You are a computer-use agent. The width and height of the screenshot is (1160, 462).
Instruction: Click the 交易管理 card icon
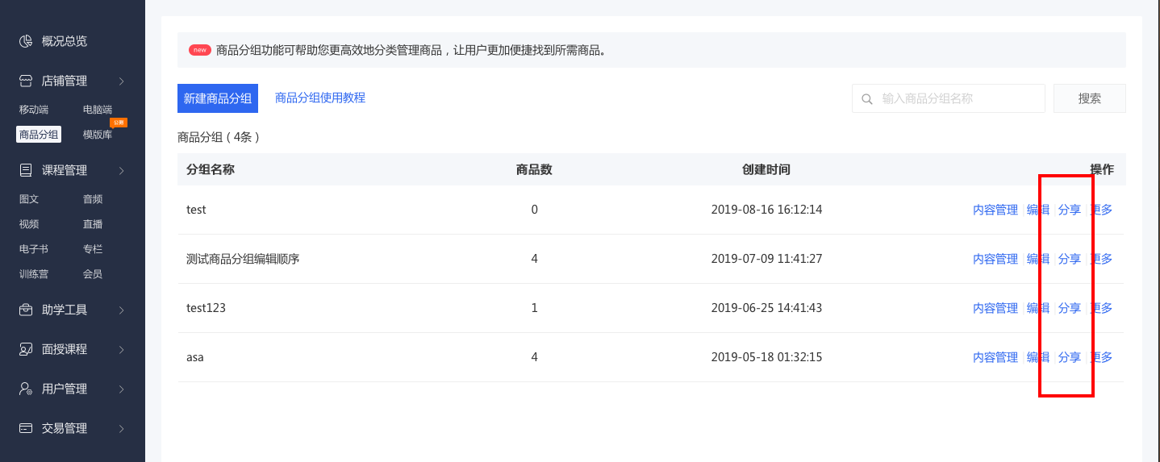[x=26, y=428]
